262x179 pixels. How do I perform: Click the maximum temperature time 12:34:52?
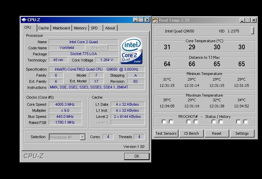241,106
